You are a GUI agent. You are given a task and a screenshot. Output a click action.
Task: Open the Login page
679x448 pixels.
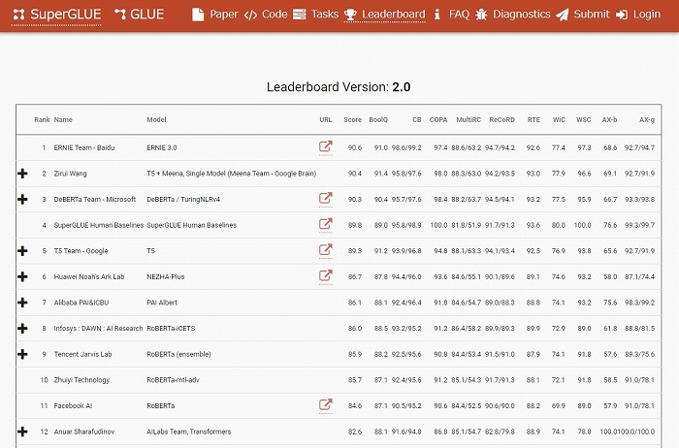point(638,15)
